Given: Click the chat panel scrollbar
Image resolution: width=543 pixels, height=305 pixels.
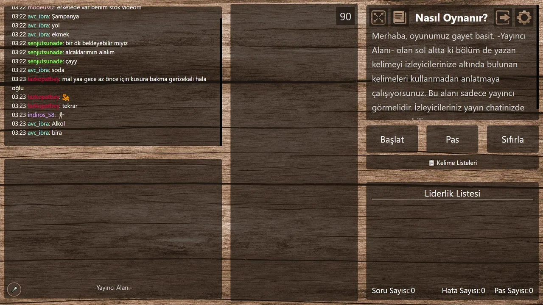Looking at the screenshot, I should click(x=221, y=82).
